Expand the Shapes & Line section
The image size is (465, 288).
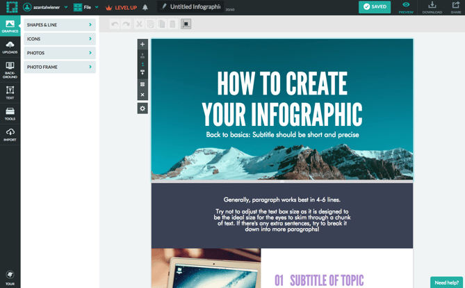pos(59,25)
